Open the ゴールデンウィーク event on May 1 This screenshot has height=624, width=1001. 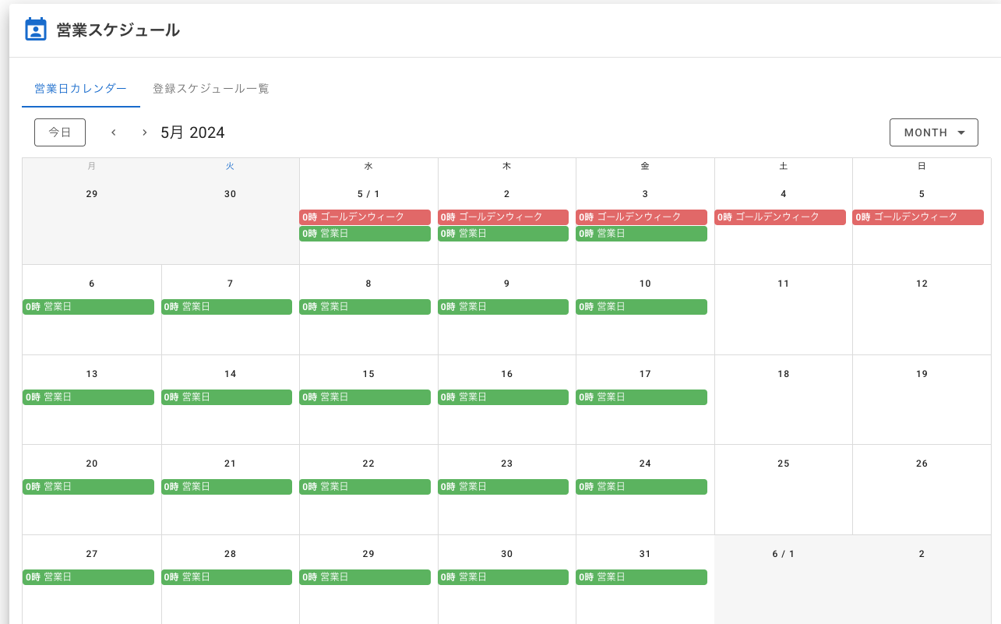(x=365, y=217)
